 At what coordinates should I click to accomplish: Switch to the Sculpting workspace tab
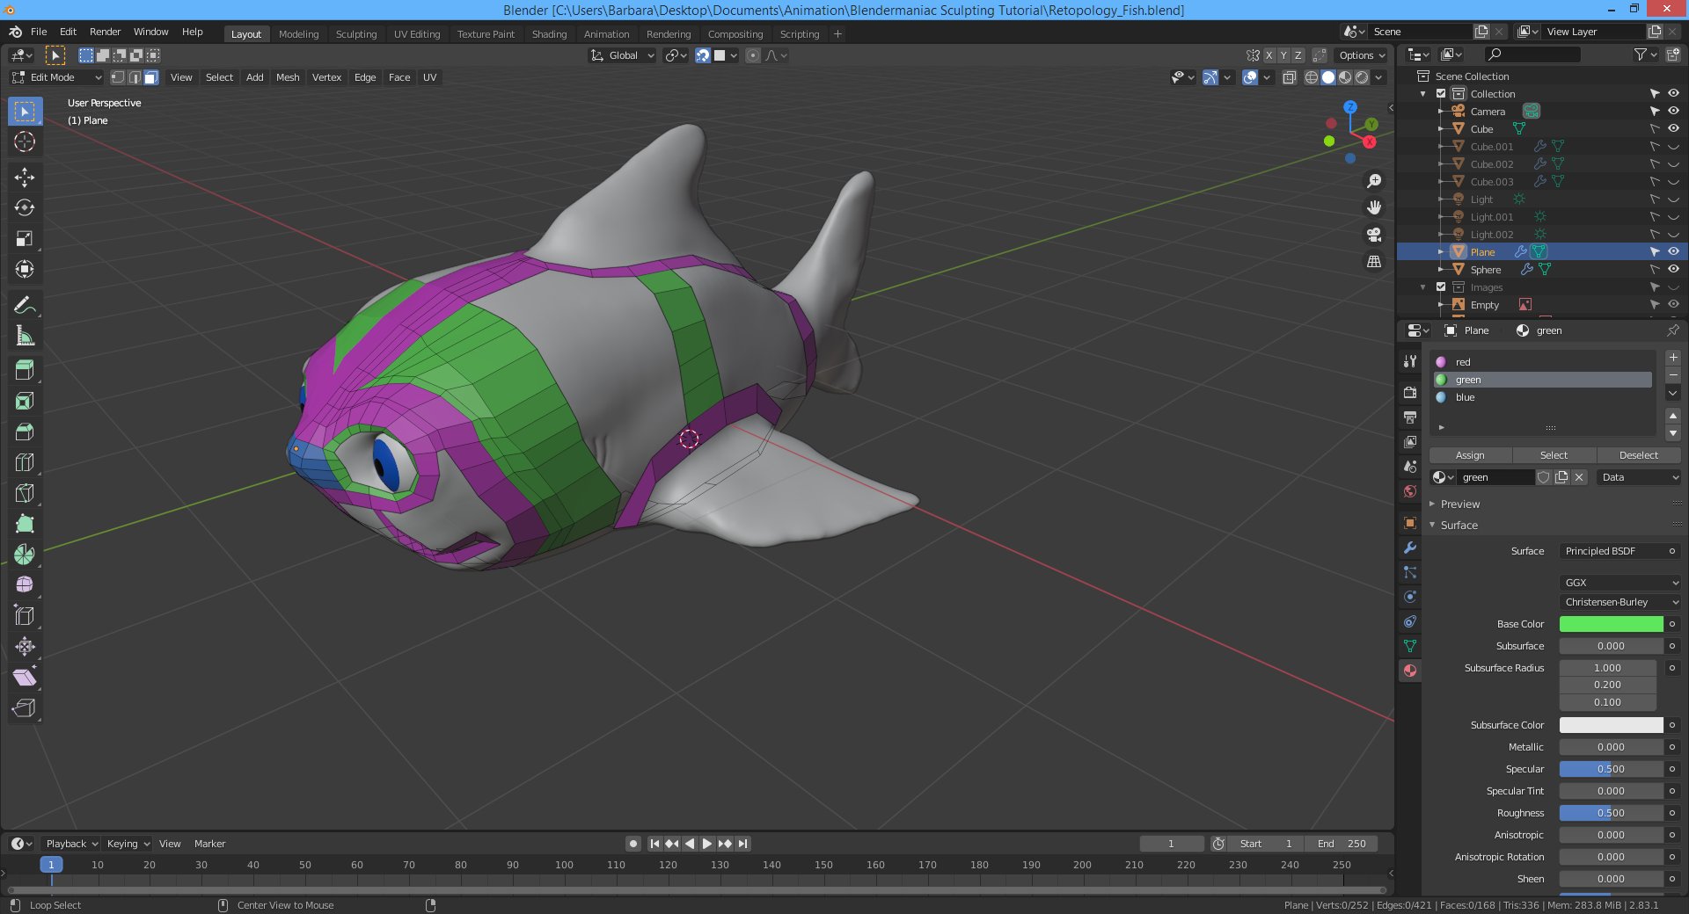[x=355, y=34]
